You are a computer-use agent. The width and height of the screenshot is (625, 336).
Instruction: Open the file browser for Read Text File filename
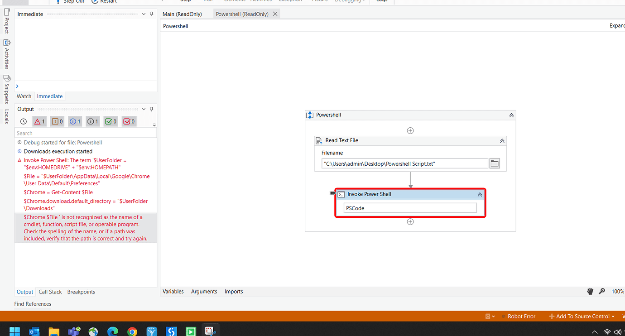(494, 163)
